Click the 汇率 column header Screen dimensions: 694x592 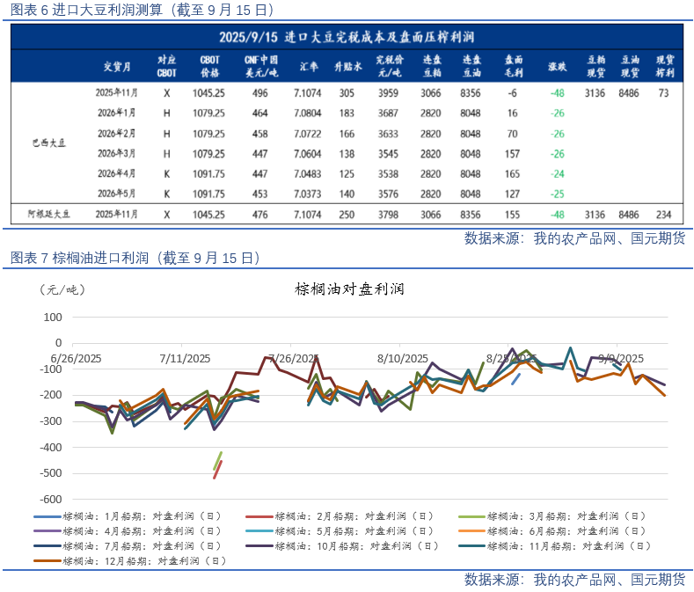click(x=308, y=66)
